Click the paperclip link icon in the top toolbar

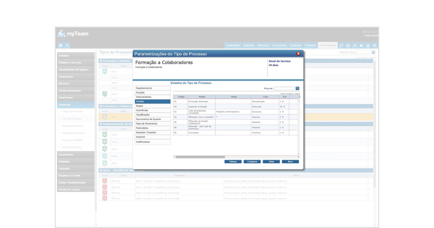tap(355, 45)
